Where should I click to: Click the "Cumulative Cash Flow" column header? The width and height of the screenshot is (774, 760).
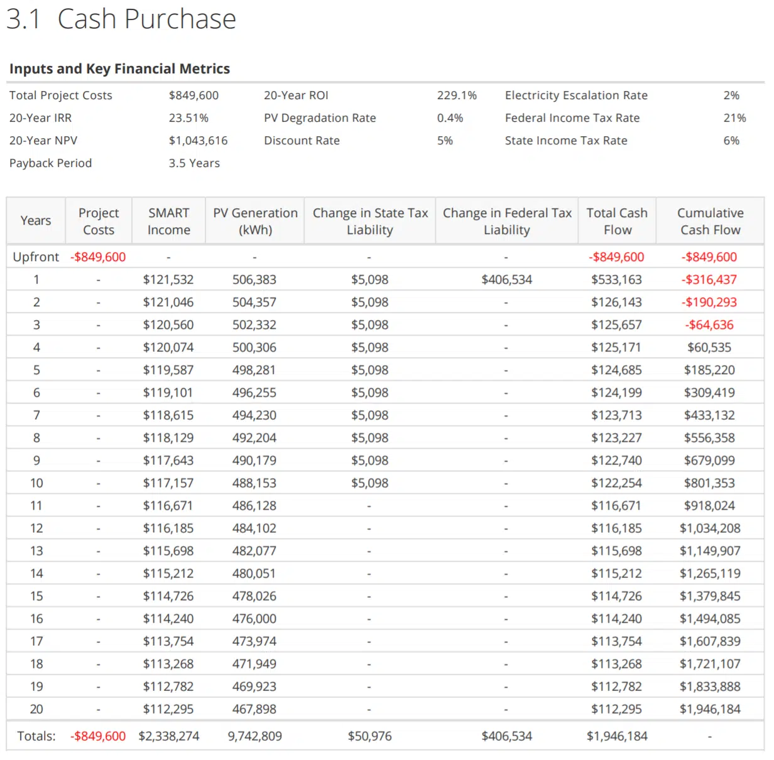[710, 222]
